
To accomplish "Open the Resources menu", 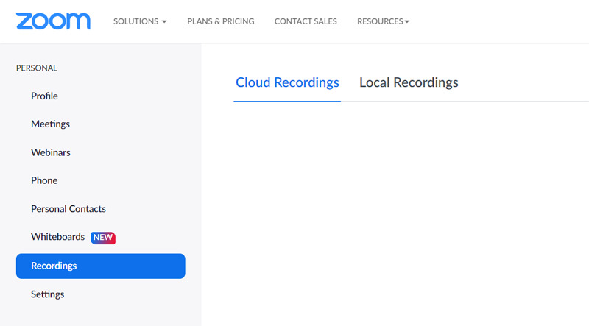I will click(x=383, y=21).
